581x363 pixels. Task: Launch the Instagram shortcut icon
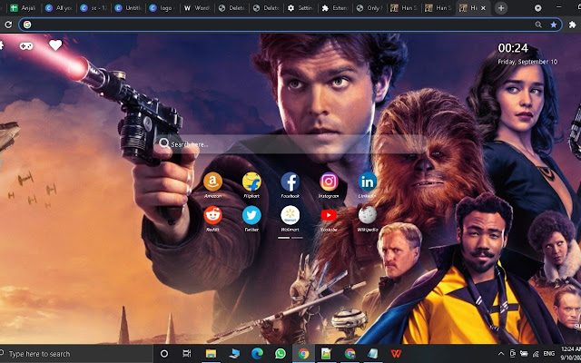point(329,181)
